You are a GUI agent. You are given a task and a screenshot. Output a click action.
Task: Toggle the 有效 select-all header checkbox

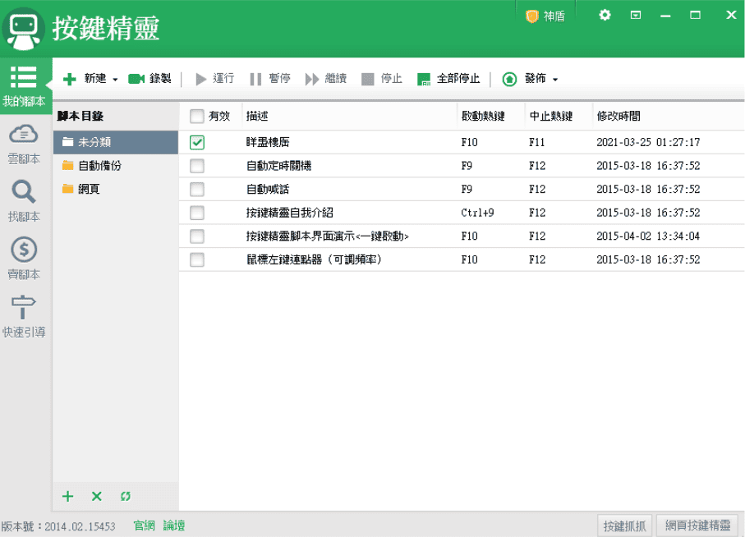pyautogui.click(x=197, y=117)
